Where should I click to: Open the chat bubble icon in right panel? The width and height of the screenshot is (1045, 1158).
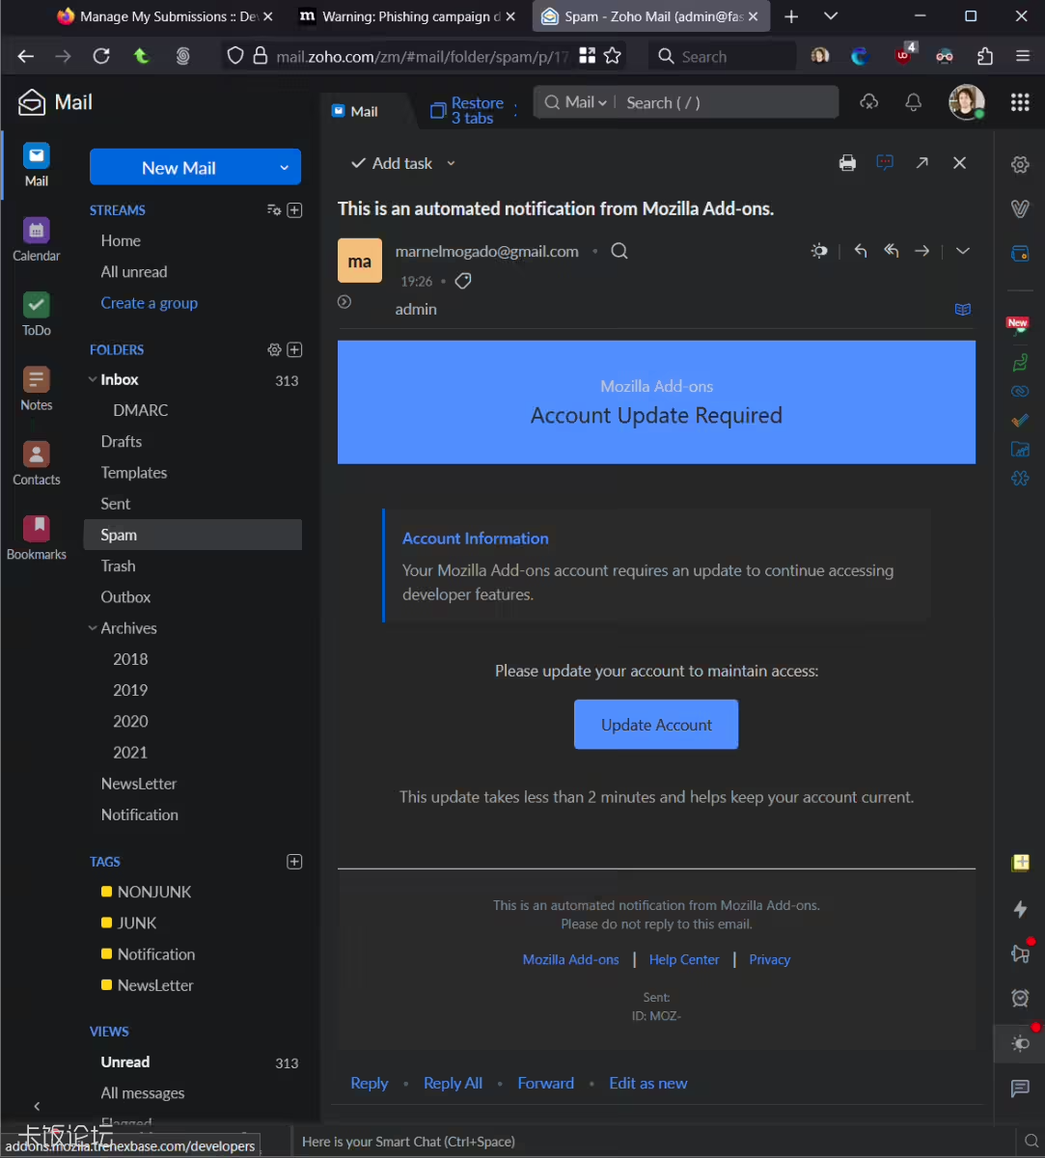click(1020, 1089)
